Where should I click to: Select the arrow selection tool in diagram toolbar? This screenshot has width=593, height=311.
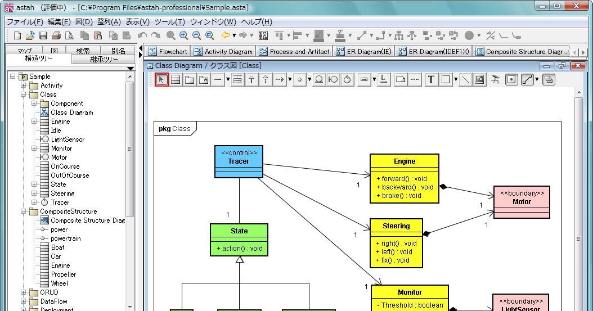pos(162,80)
